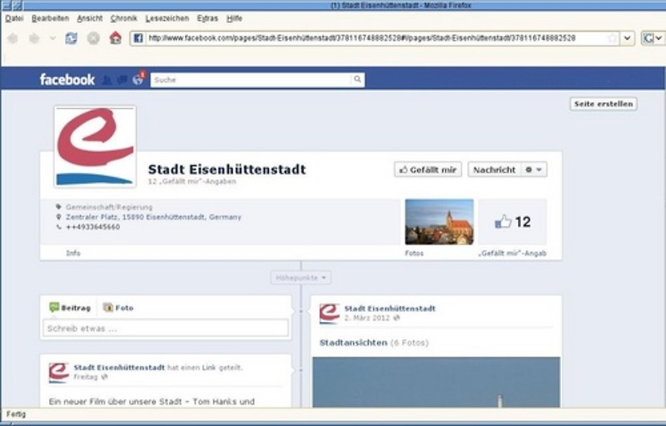This screenshot has height=426, width=666.
Task: Click the 2. März 2012 timestamp
Action: click(x=367, y=318)
